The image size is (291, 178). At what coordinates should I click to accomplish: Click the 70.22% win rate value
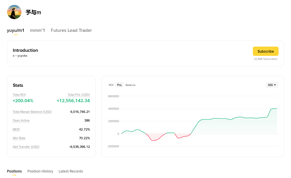(x=84, y=138)
